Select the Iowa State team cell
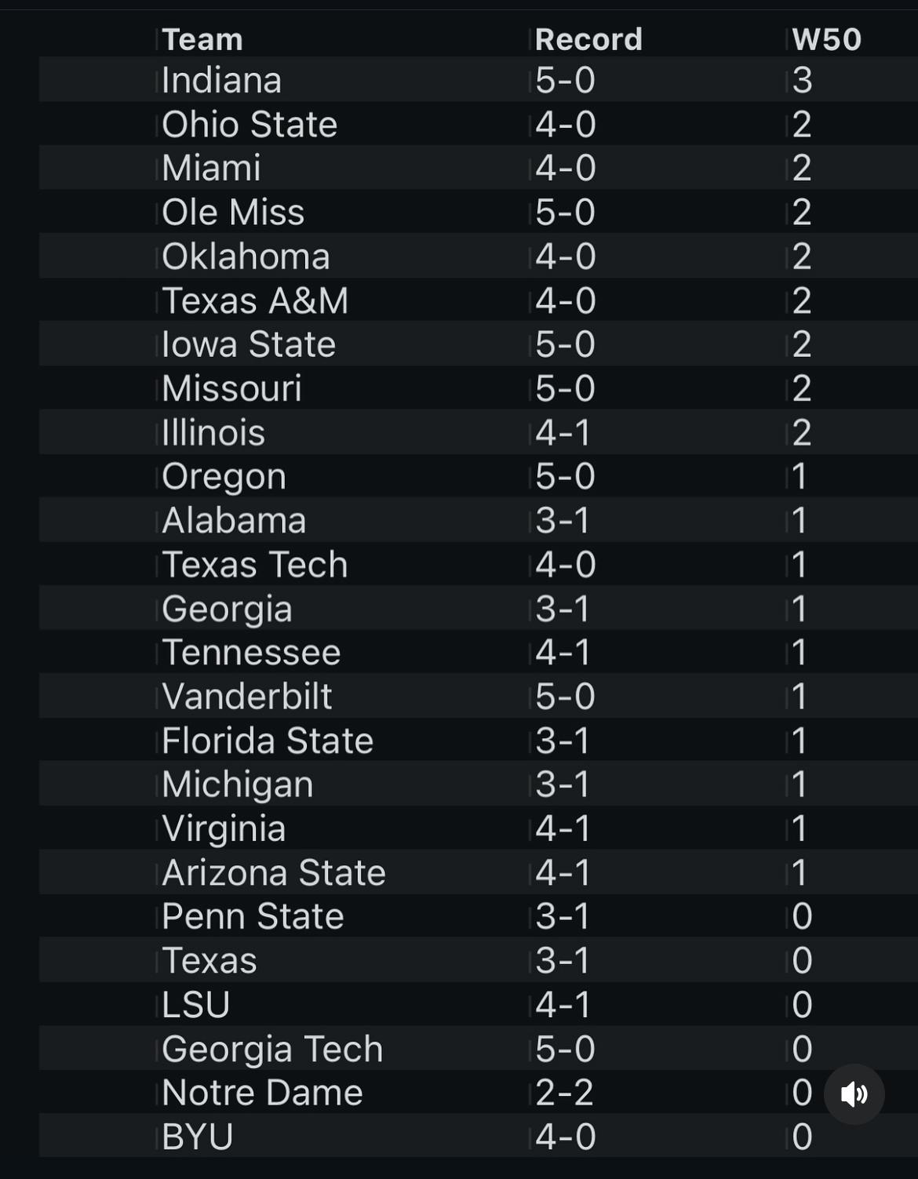The width and height of the screenshot is (918, 1179). [249, 344]
